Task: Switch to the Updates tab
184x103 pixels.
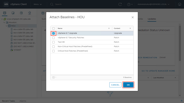Action: (152, 19)
